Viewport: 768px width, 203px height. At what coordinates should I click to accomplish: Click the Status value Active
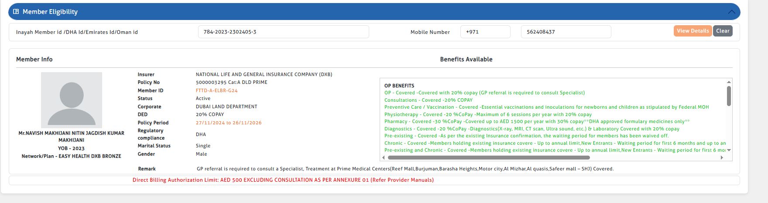(x=203, y=98)
